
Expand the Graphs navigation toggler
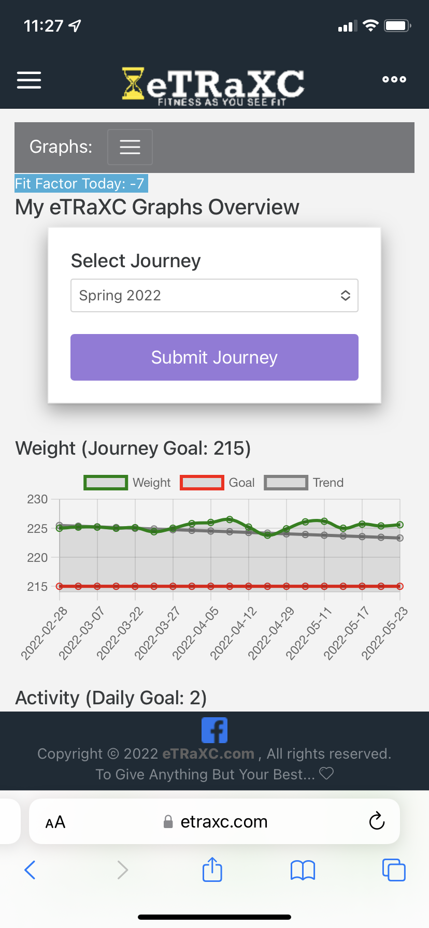(130, 147)
